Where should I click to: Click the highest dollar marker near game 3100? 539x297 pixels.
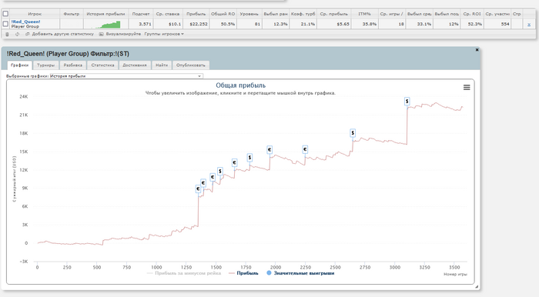pos(407,102)
